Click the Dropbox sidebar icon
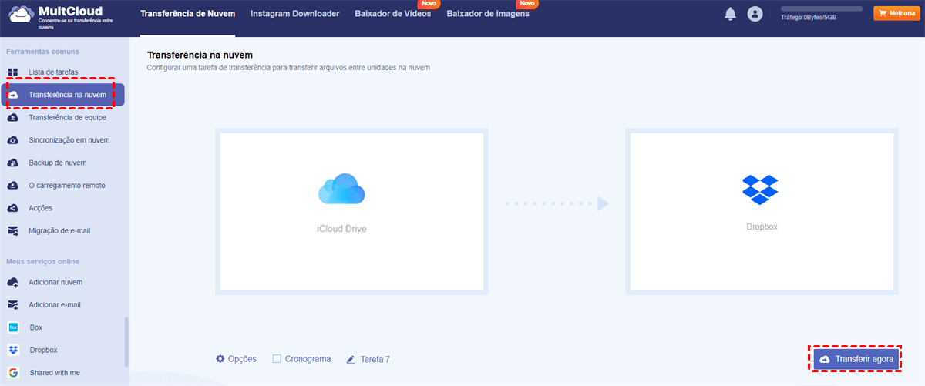Image resolution: width=925 pixels, height=386 pixels. tap(13, 350)
